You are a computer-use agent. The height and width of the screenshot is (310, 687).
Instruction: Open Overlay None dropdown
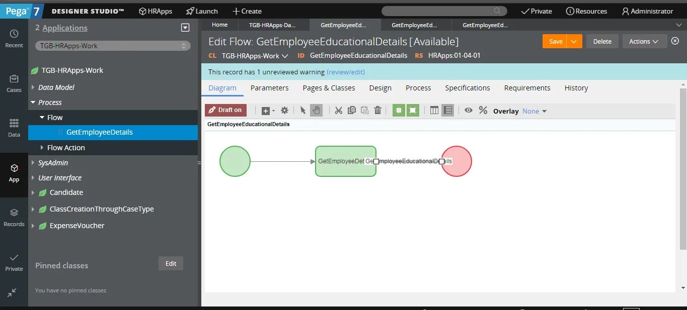pyautogui.click(x=535, y=112)
